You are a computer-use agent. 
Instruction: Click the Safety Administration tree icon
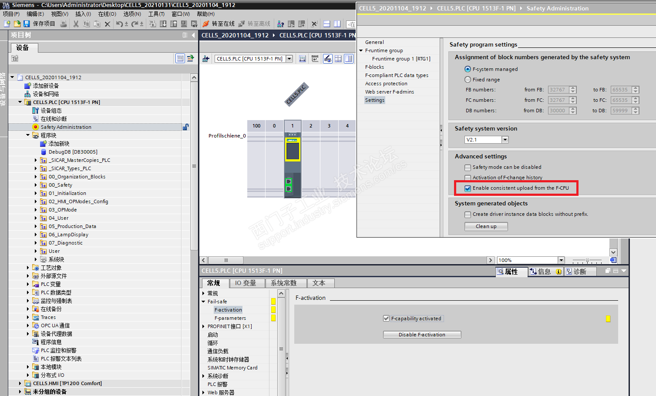click(36, 127)
